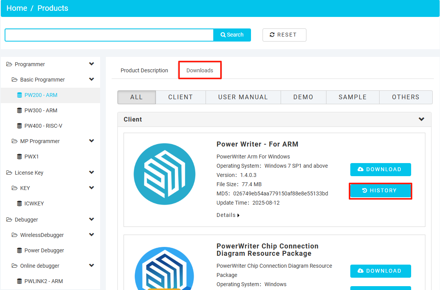Collapse the Basic Programmer chevron

coord(92,79)
